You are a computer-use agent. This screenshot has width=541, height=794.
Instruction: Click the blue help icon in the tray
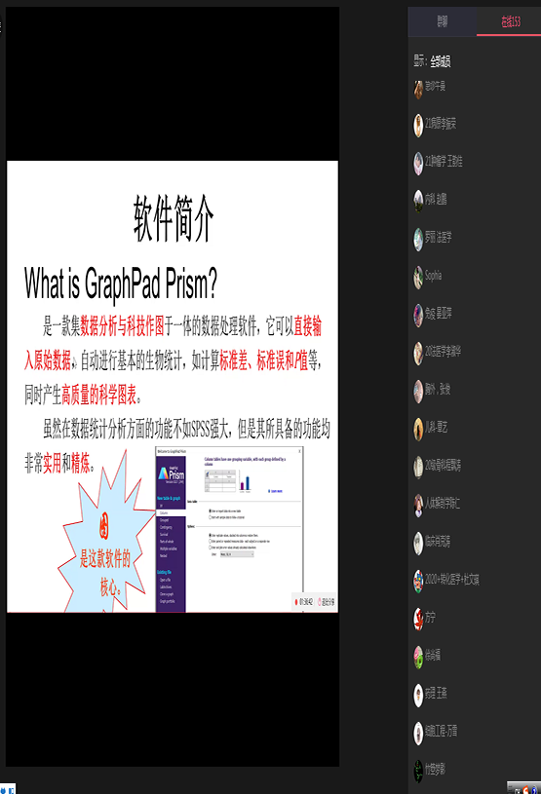[534, 790]
